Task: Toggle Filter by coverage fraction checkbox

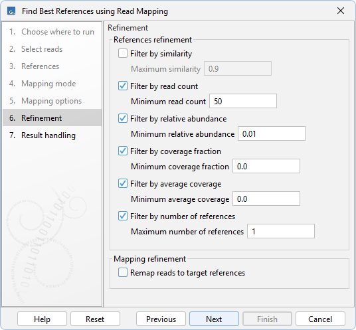Action: pos(123,151)
